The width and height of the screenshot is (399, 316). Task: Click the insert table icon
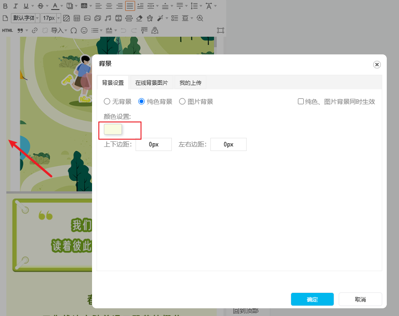pos(77,18)
